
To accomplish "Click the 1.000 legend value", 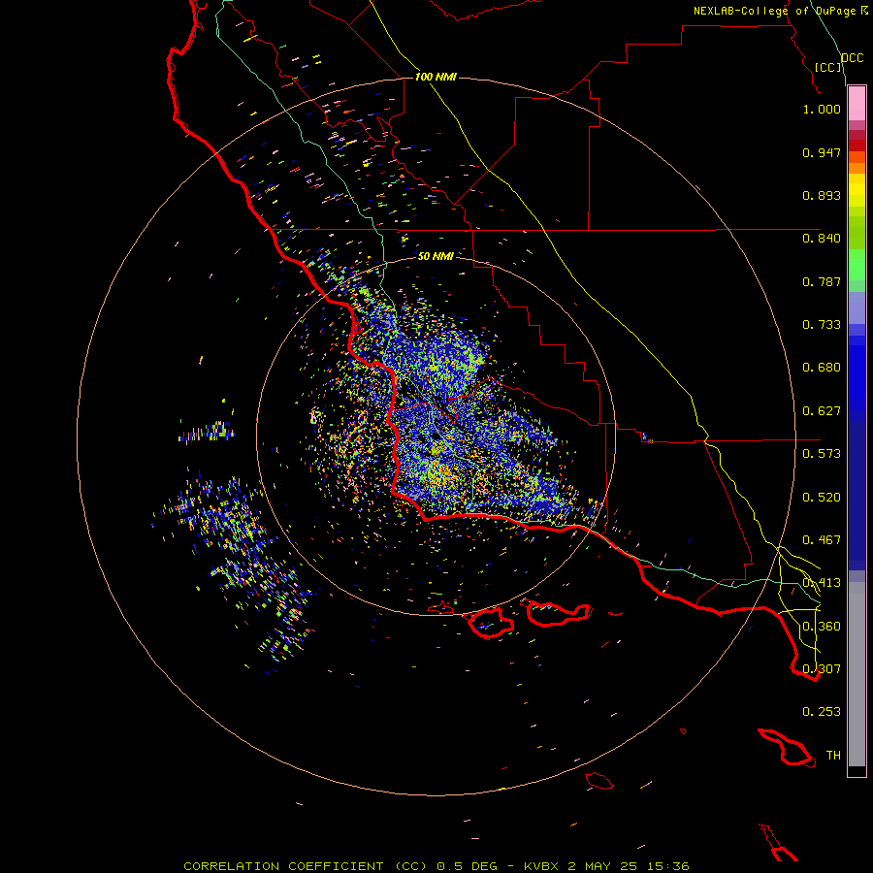I will (822, 109).
